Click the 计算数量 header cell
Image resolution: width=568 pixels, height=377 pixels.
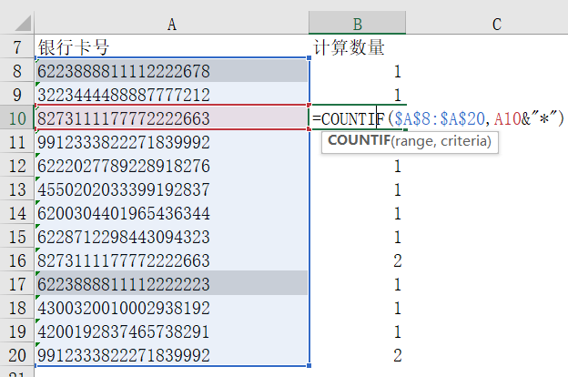[357, 46]
